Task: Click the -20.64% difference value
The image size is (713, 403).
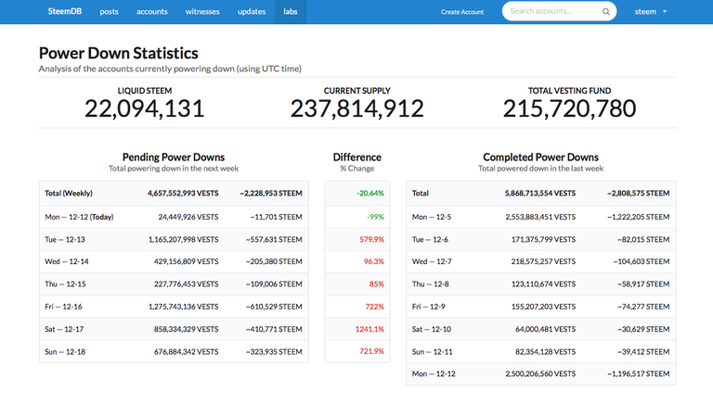Action: point(370,194)
